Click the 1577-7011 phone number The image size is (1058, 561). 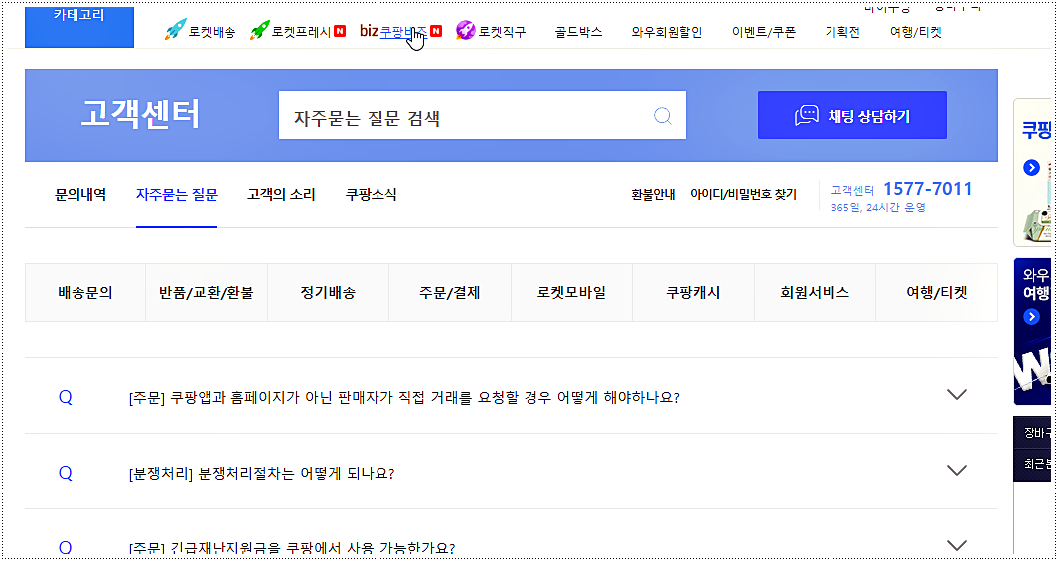(928, 189)
